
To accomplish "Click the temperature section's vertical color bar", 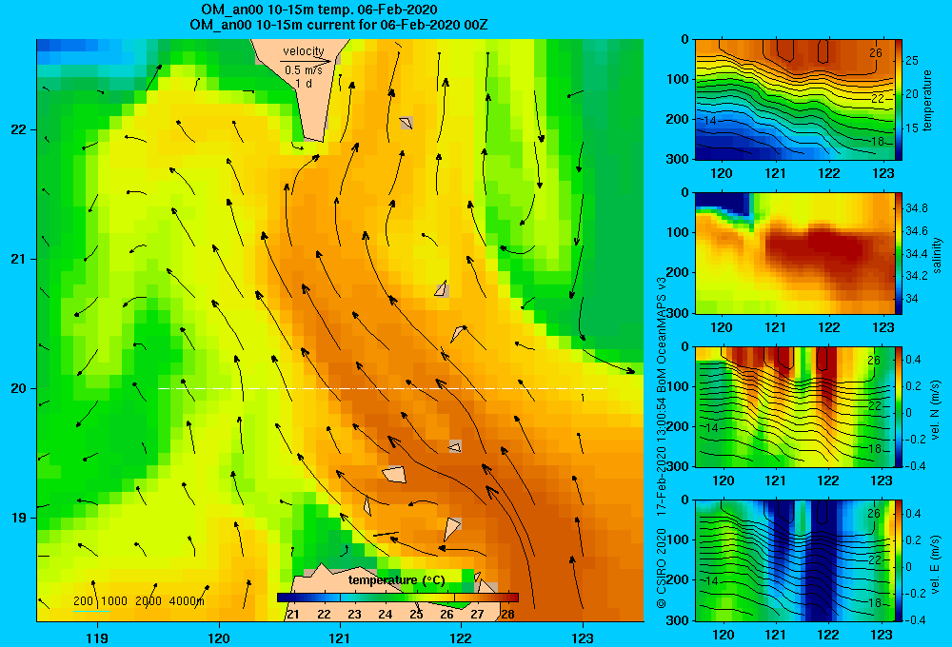I will 899,100.
